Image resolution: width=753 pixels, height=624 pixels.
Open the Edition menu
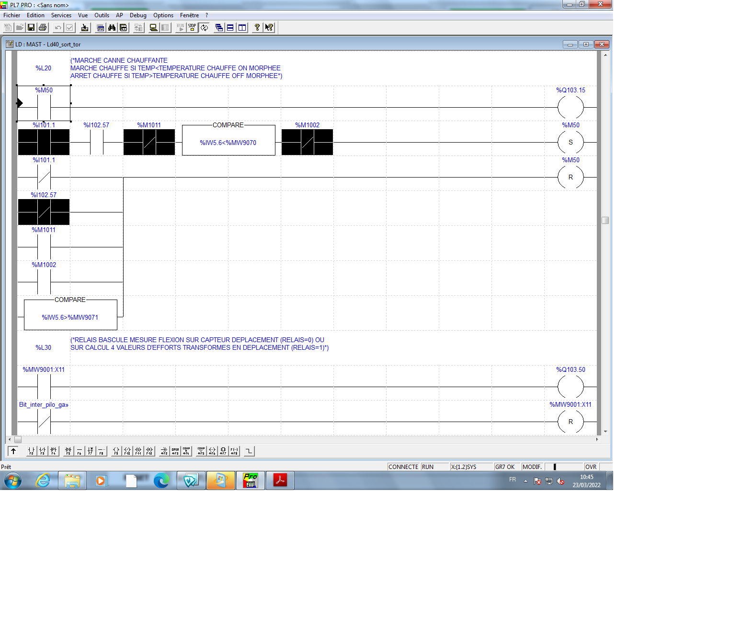(x=35, y=15)
